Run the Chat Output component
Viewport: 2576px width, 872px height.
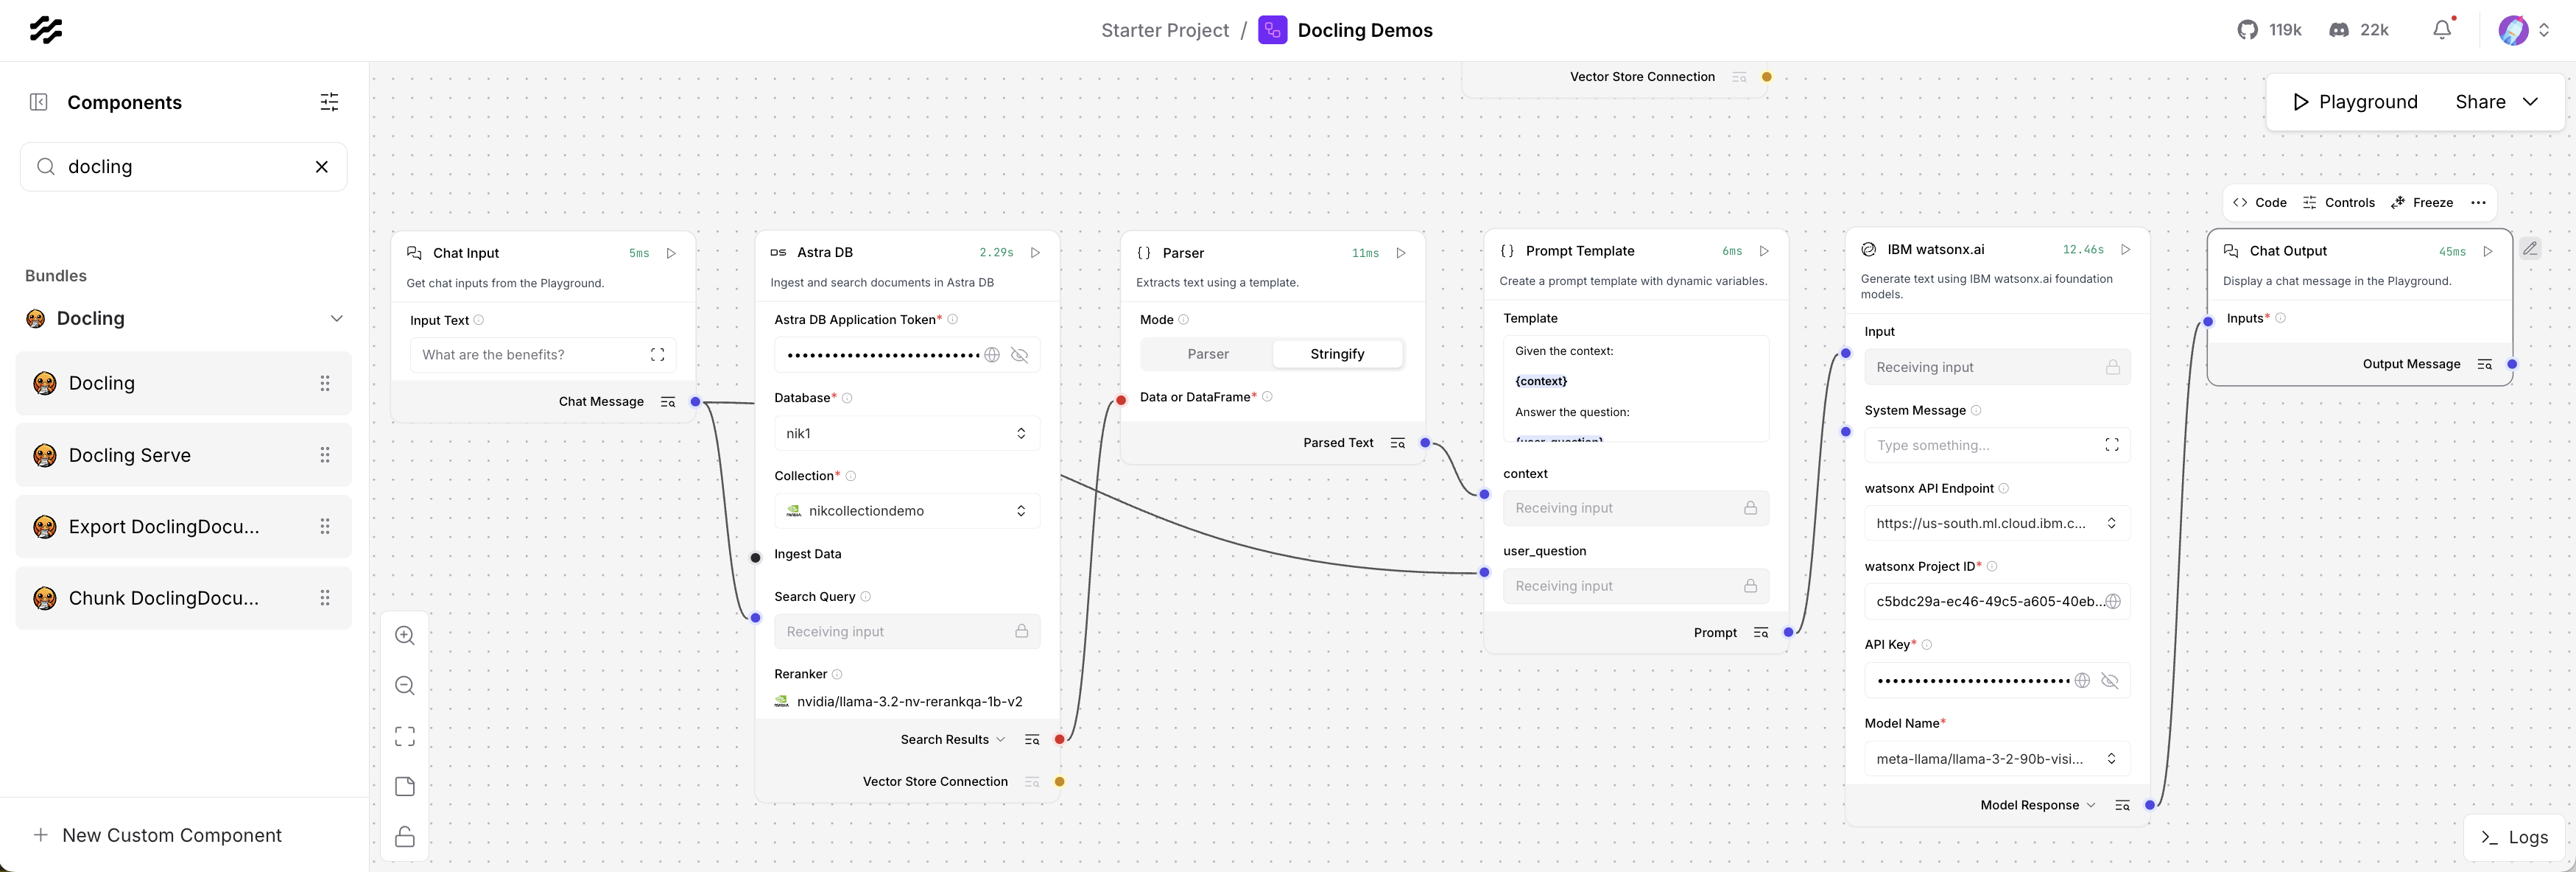(x=2489, y=251)
